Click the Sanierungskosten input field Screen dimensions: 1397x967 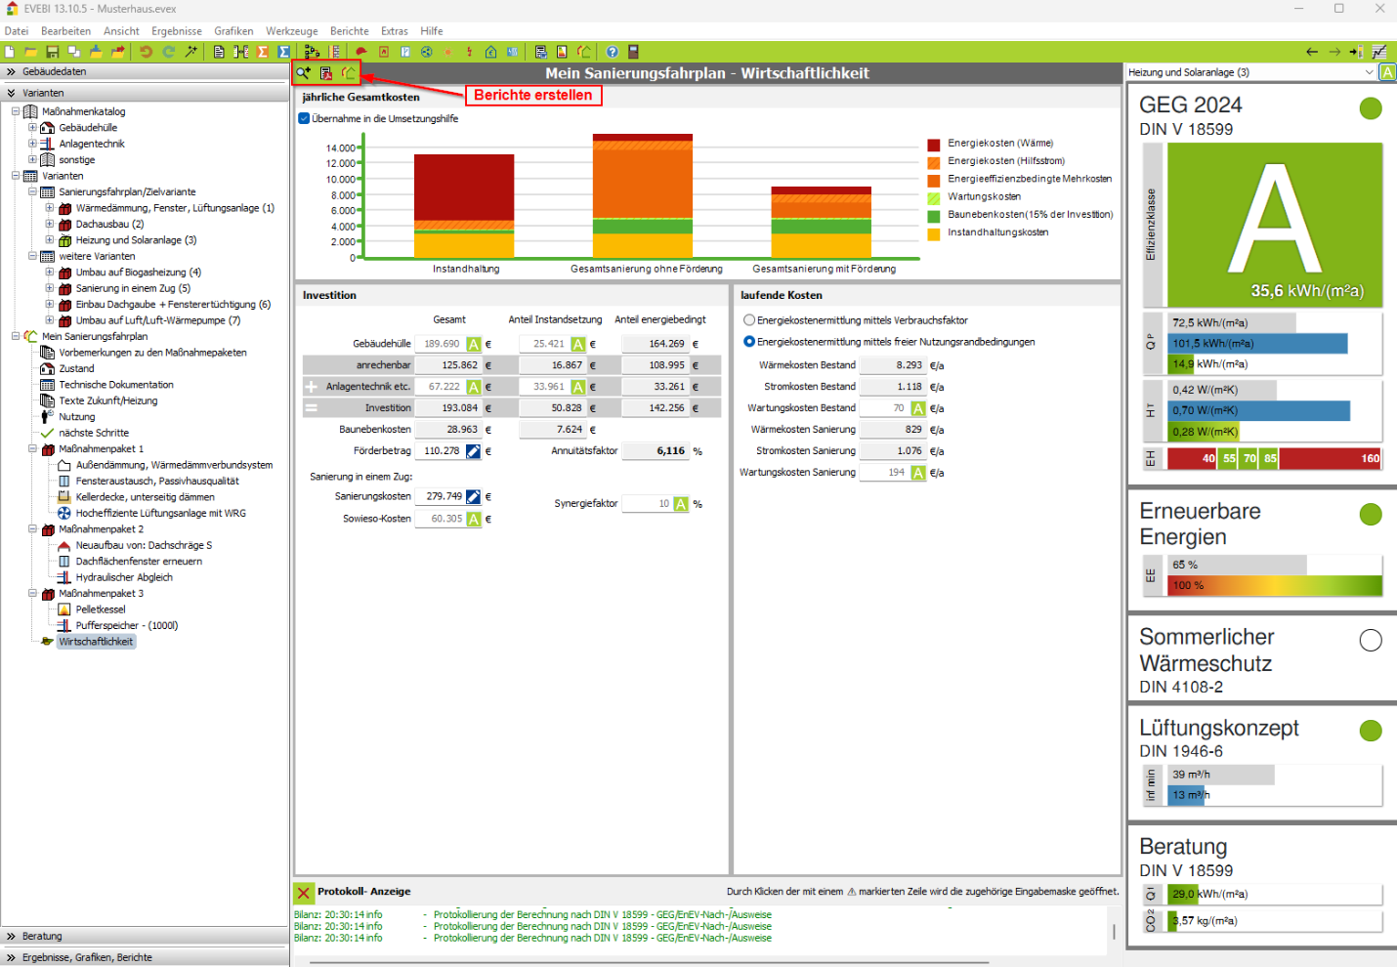(441, 496)
